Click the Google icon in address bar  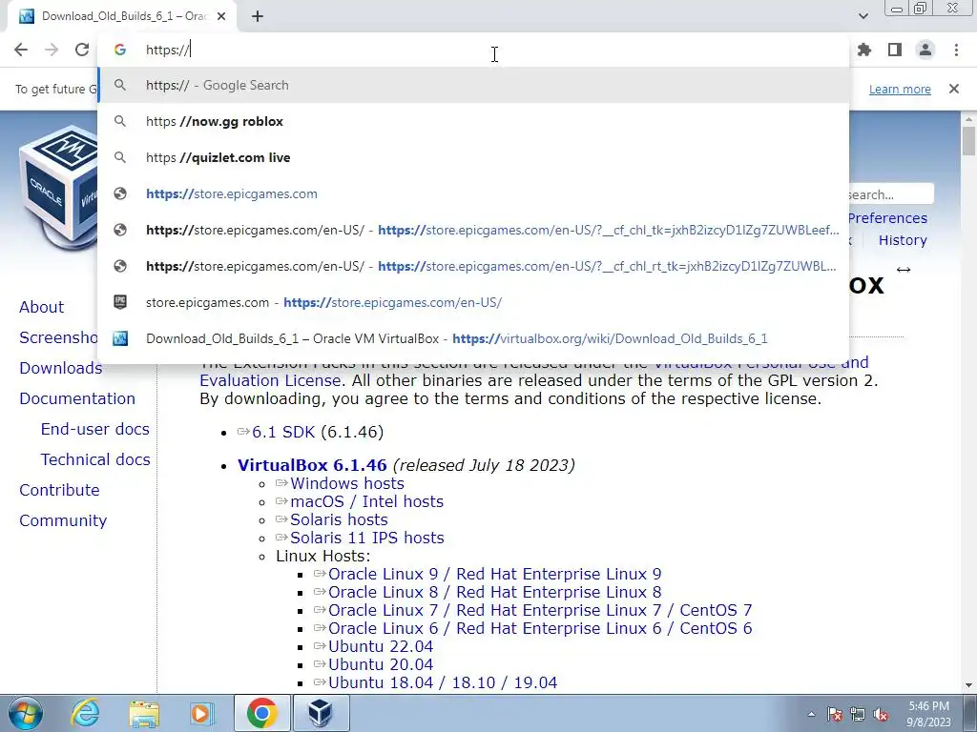(120, 50)
